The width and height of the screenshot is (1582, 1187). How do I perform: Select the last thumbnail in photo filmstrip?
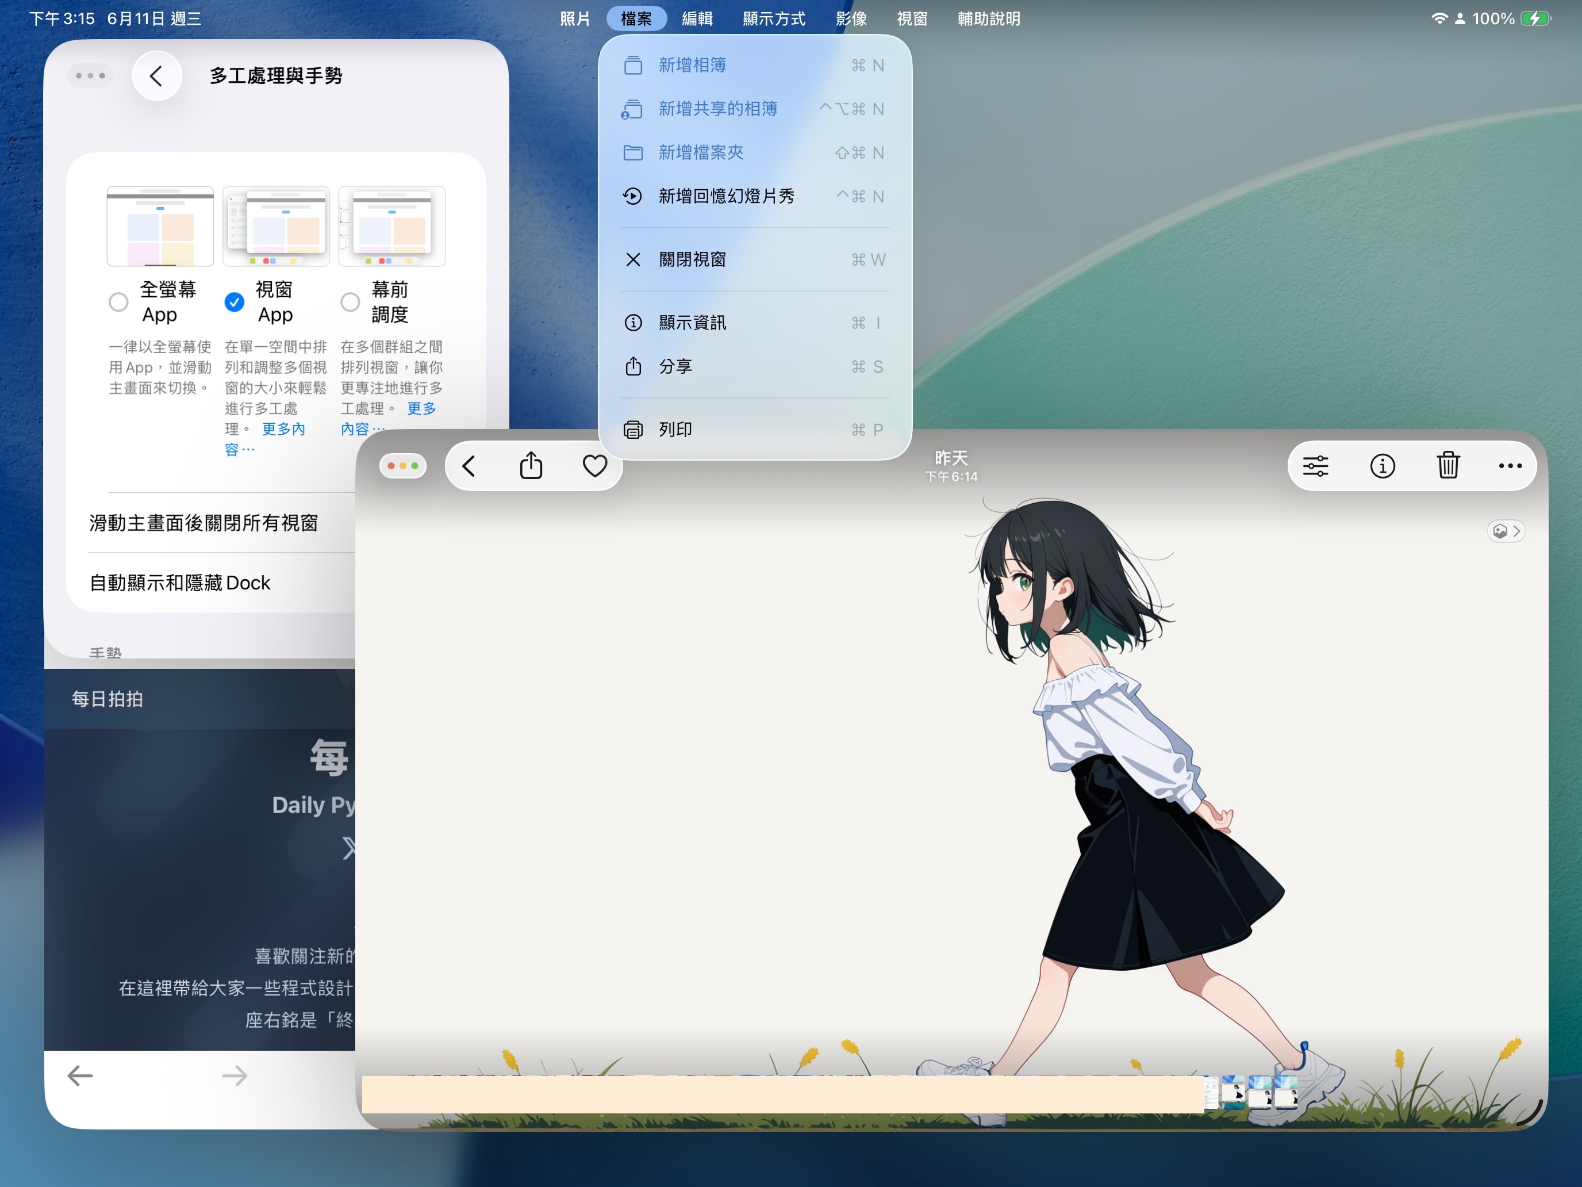pyautogui.click(x=1285, y=1093)
